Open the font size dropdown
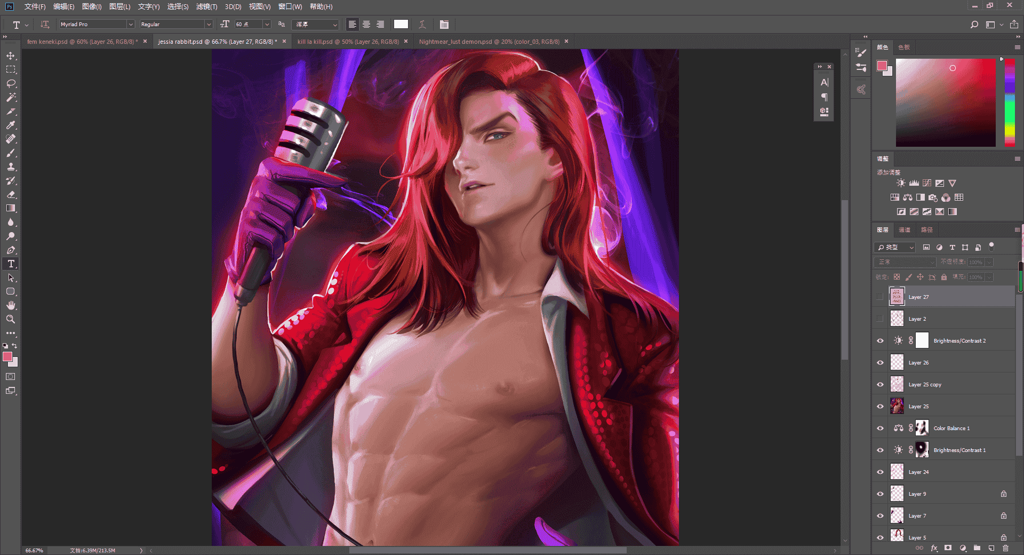Screen dimensions: 1024x555 coord(267,25)
